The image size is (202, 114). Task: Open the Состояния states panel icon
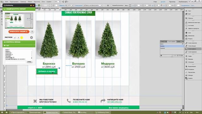(x=186, y=25)
